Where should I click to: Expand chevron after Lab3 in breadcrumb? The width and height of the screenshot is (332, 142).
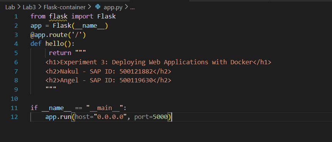pyautogui.click(x=40, y=7)
